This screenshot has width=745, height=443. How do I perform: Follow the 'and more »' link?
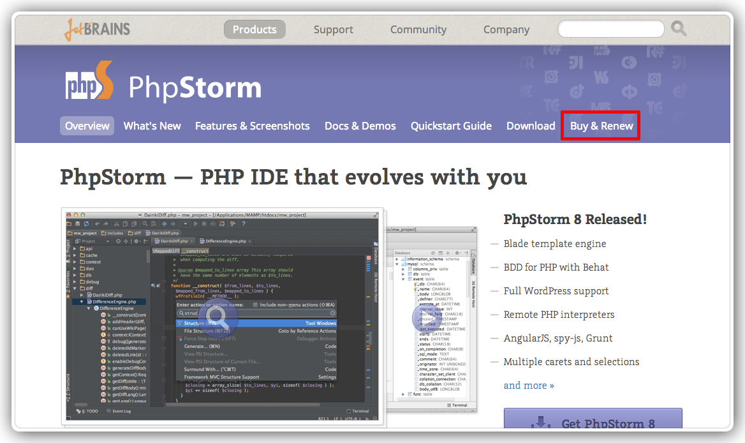(x=529, y=386)
